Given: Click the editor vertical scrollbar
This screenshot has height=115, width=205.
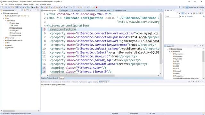Looking at the screenshot, I should (161, 39).
